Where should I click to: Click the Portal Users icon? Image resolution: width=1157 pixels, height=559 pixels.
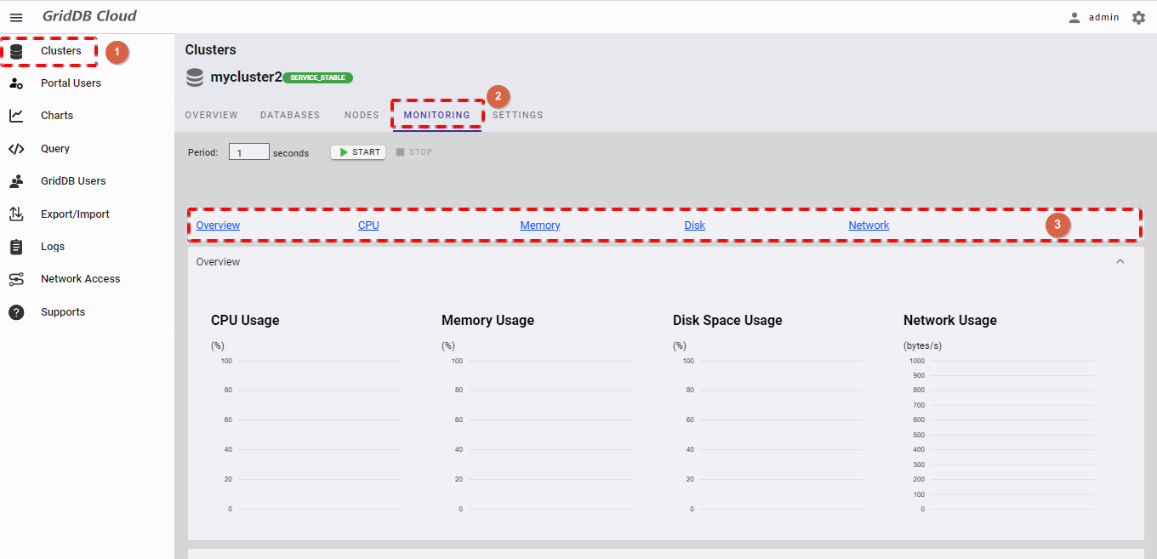16,83
